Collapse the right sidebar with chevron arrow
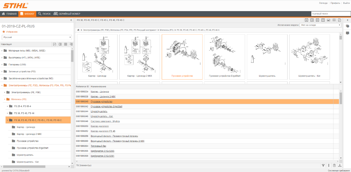This screenshot has width=351, height=172. click(347, 20)
